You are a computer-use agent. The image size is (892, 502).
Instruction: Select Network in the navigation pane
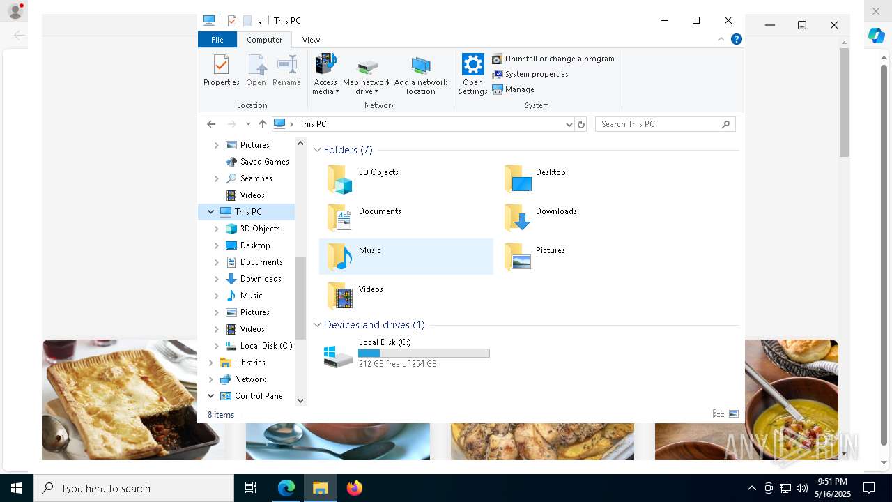tap(243, 379)
